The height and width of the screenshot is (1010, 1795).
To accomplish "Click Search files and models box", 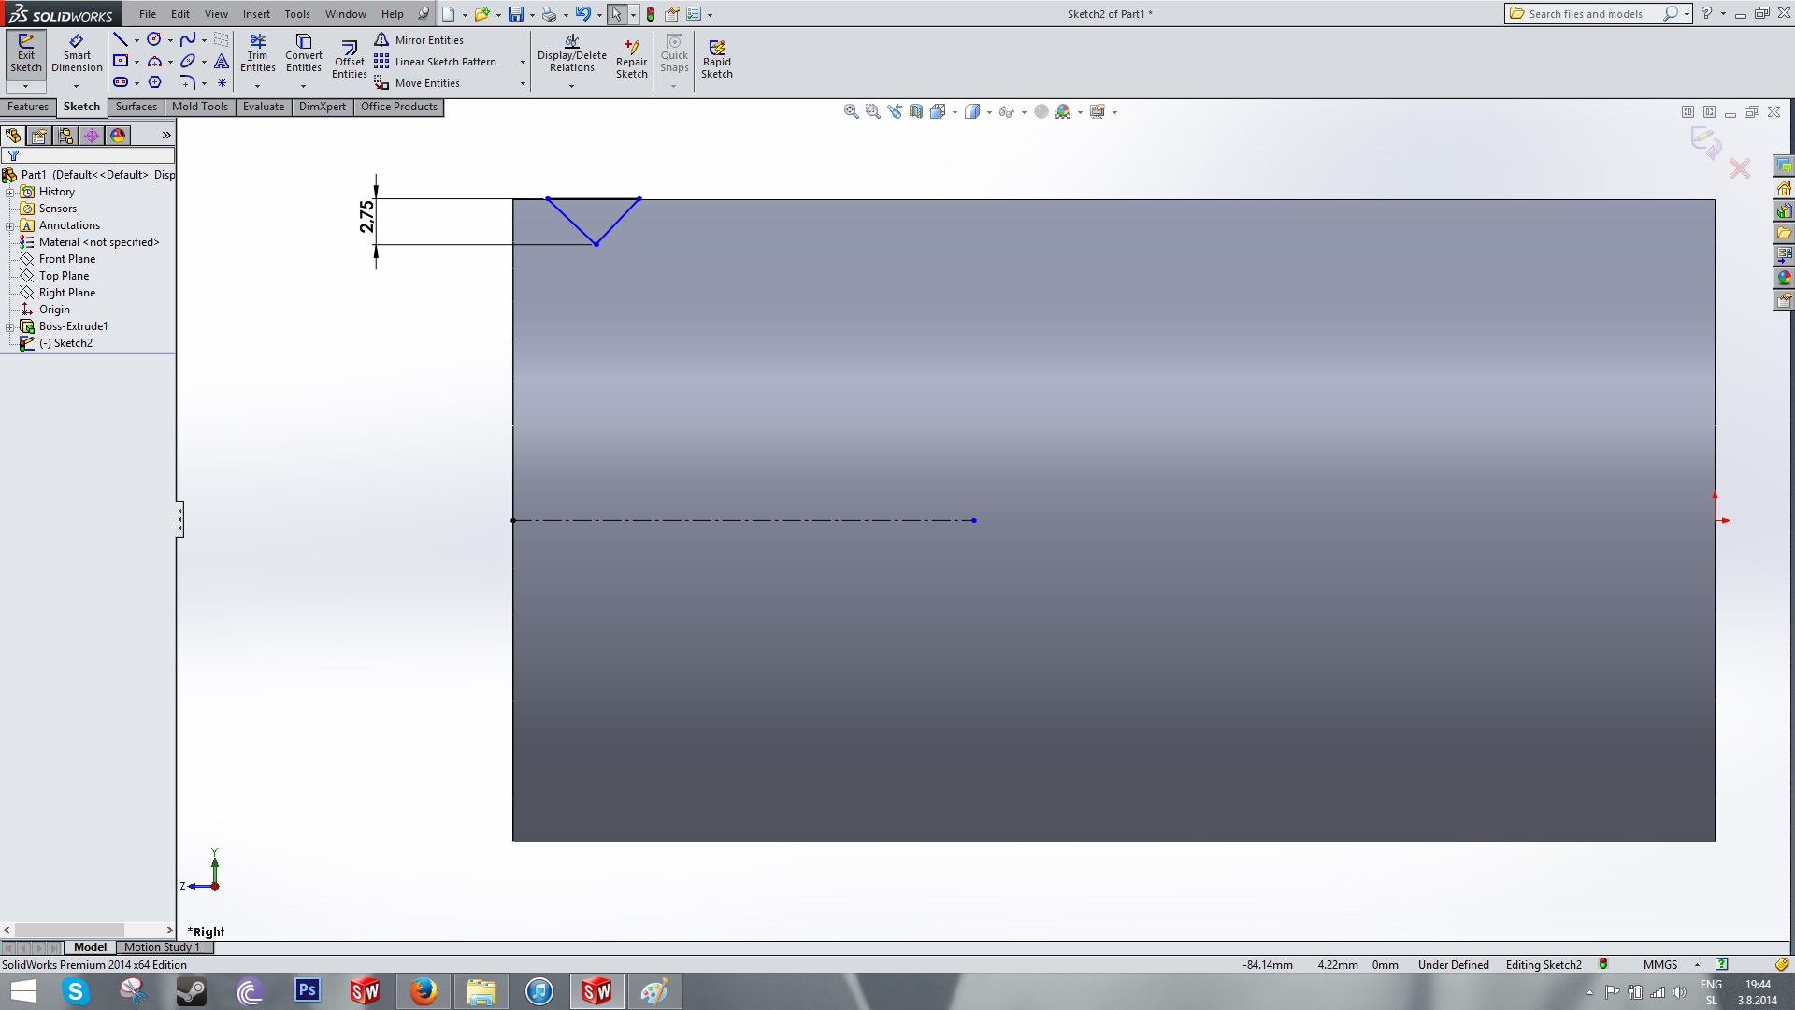I will pyautogui.click(x=1586, y=14).
